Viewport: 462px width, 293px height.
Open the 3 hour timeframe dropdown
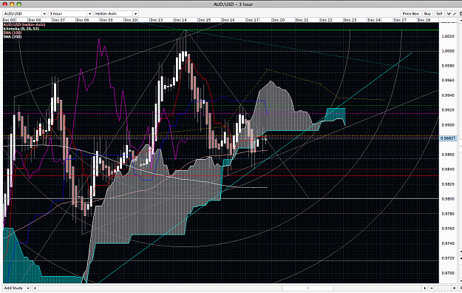pos(70,13)
